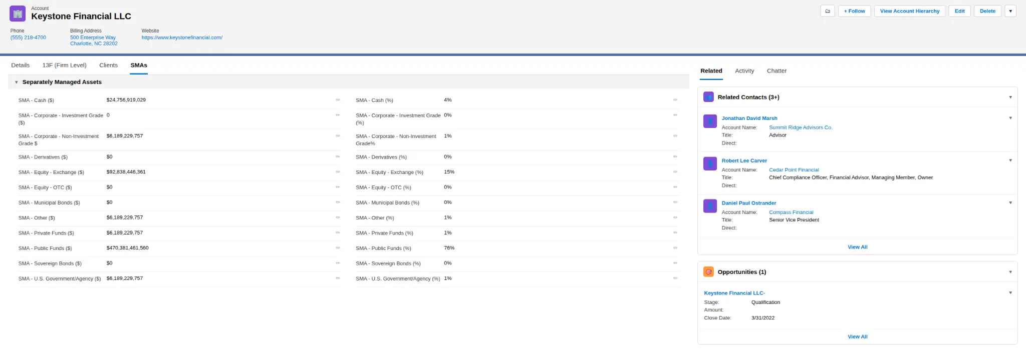
Task: Open more actions dropdown next to Delete
Action: point(1010,11)
